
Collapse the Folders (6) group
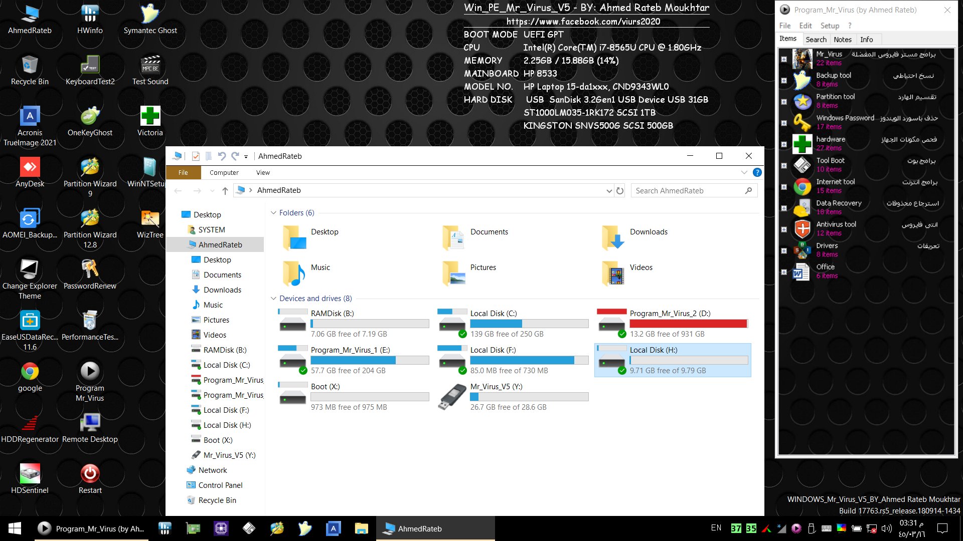tap(273, 213)
